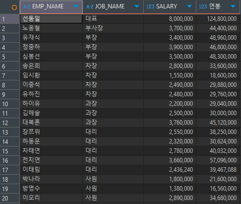
Task: Click the cell containing 선동일
Action: (51, 19)
